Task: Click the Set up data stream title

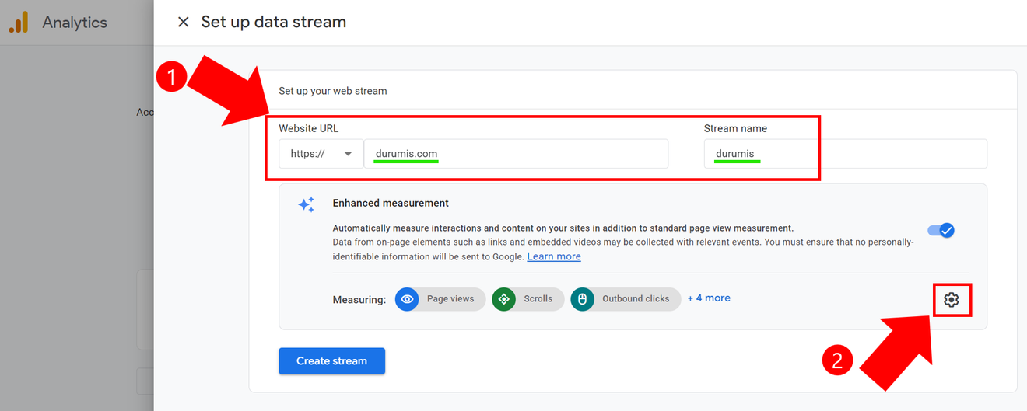Action: coord(274,22)
